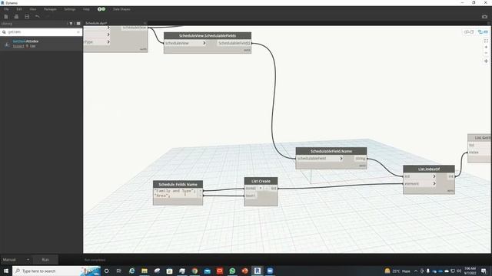Click the Windows taskbar search box
The width and height of the screenshot is (492, 276).
pyautogui.click(x=56, y=271)
